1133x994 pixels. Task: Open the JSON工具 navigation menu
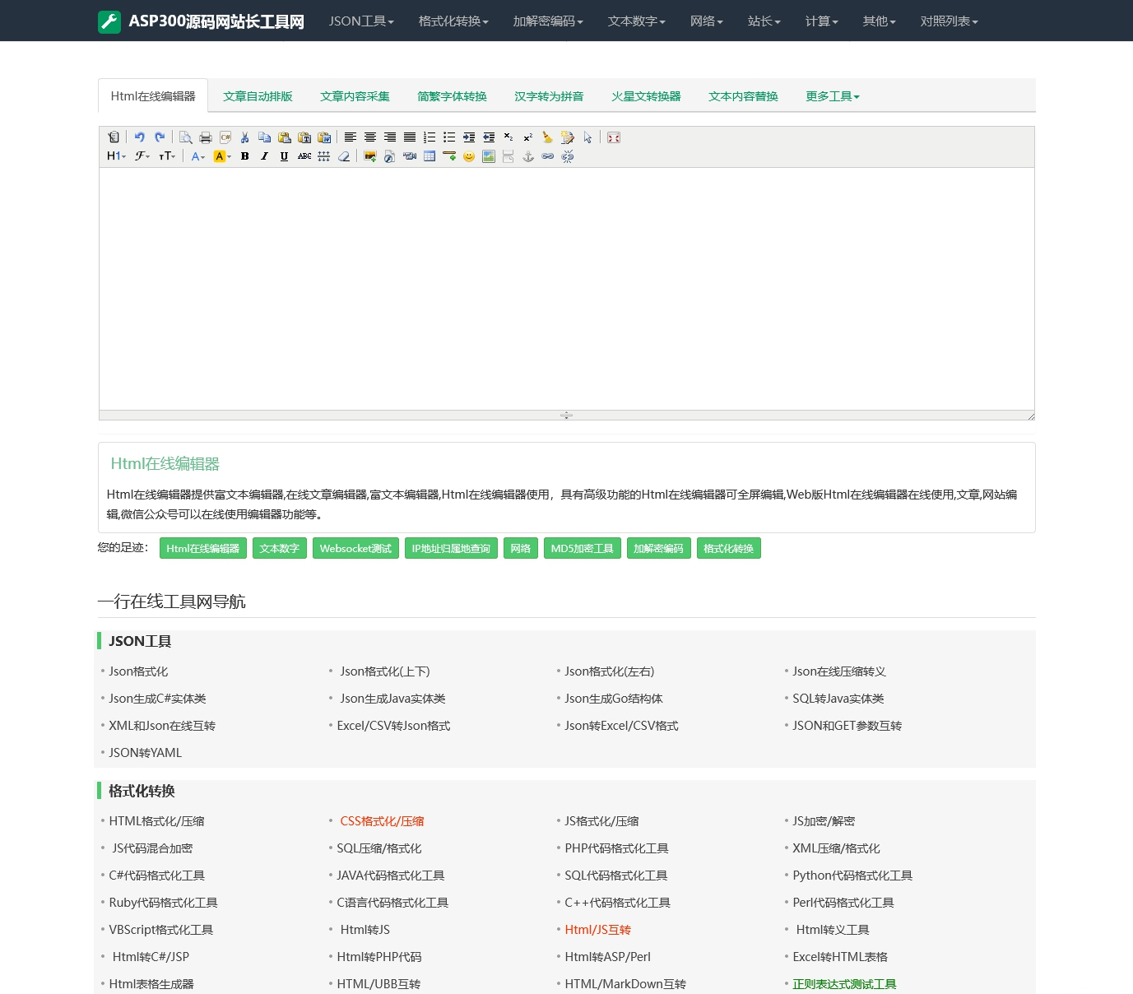point(361,21)
